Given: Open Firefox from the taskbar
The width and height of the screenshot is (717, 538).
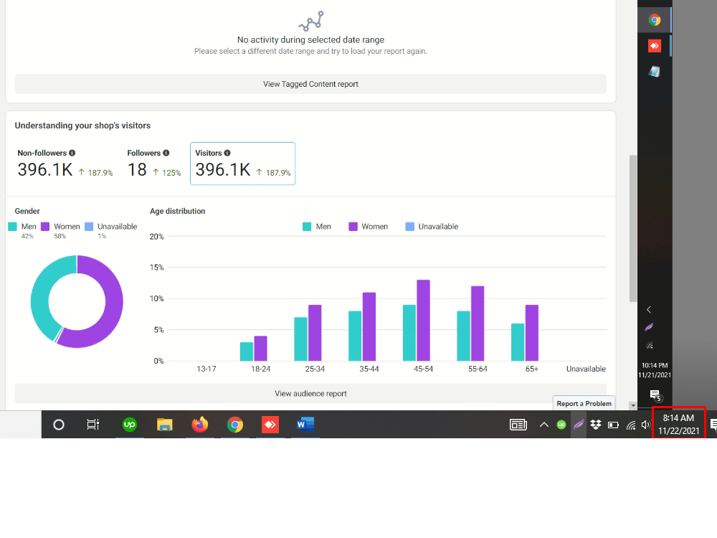Looking at the screenshot, I should (x=200, y=425).
